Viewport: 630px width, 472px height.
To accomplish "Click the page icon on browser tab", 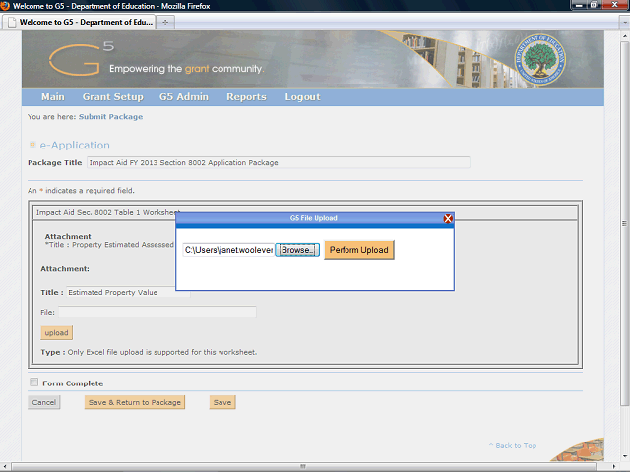I will tap(13, 22).
